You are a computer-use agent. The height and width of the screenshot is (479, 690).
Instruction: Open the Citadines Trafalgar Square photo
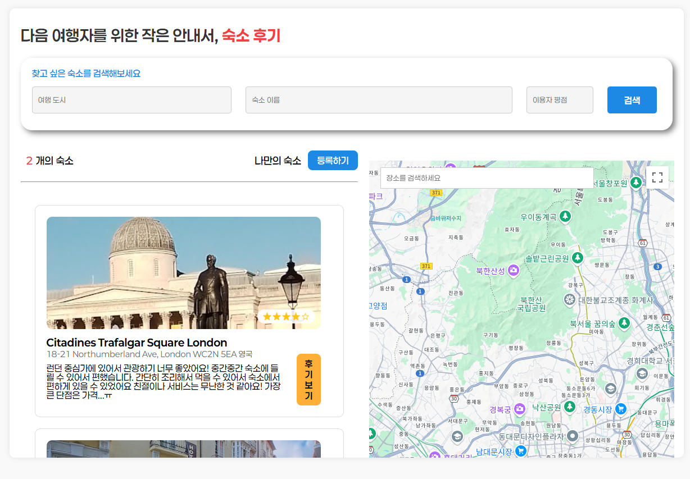pos(183,273)
